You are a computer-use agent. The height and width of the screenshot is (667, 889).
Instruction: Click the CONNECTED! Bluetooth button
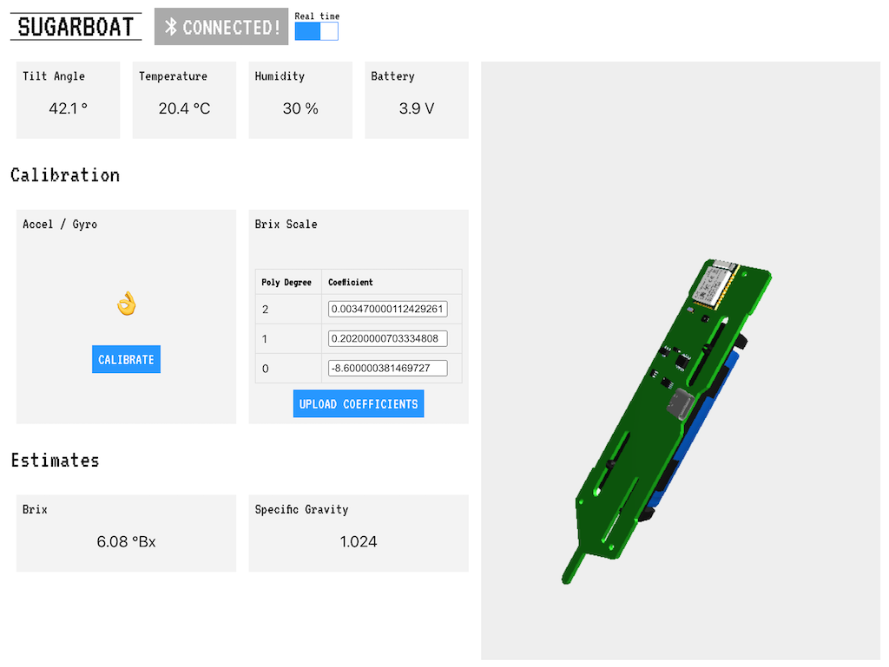[x=221, y=27]
